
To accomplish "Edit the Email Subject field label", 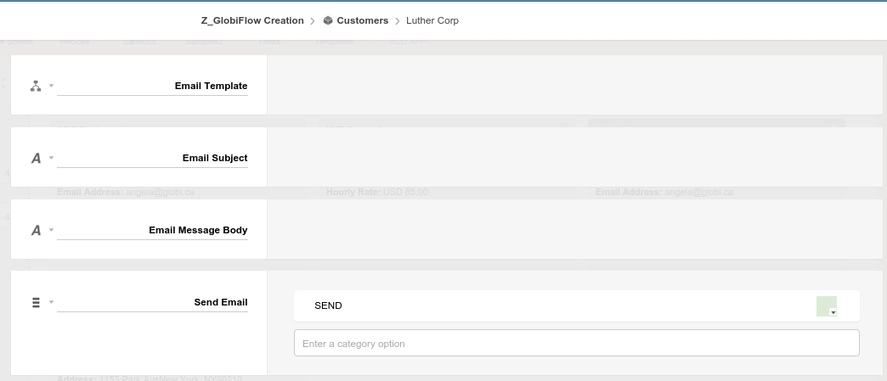I will [152, 159].
